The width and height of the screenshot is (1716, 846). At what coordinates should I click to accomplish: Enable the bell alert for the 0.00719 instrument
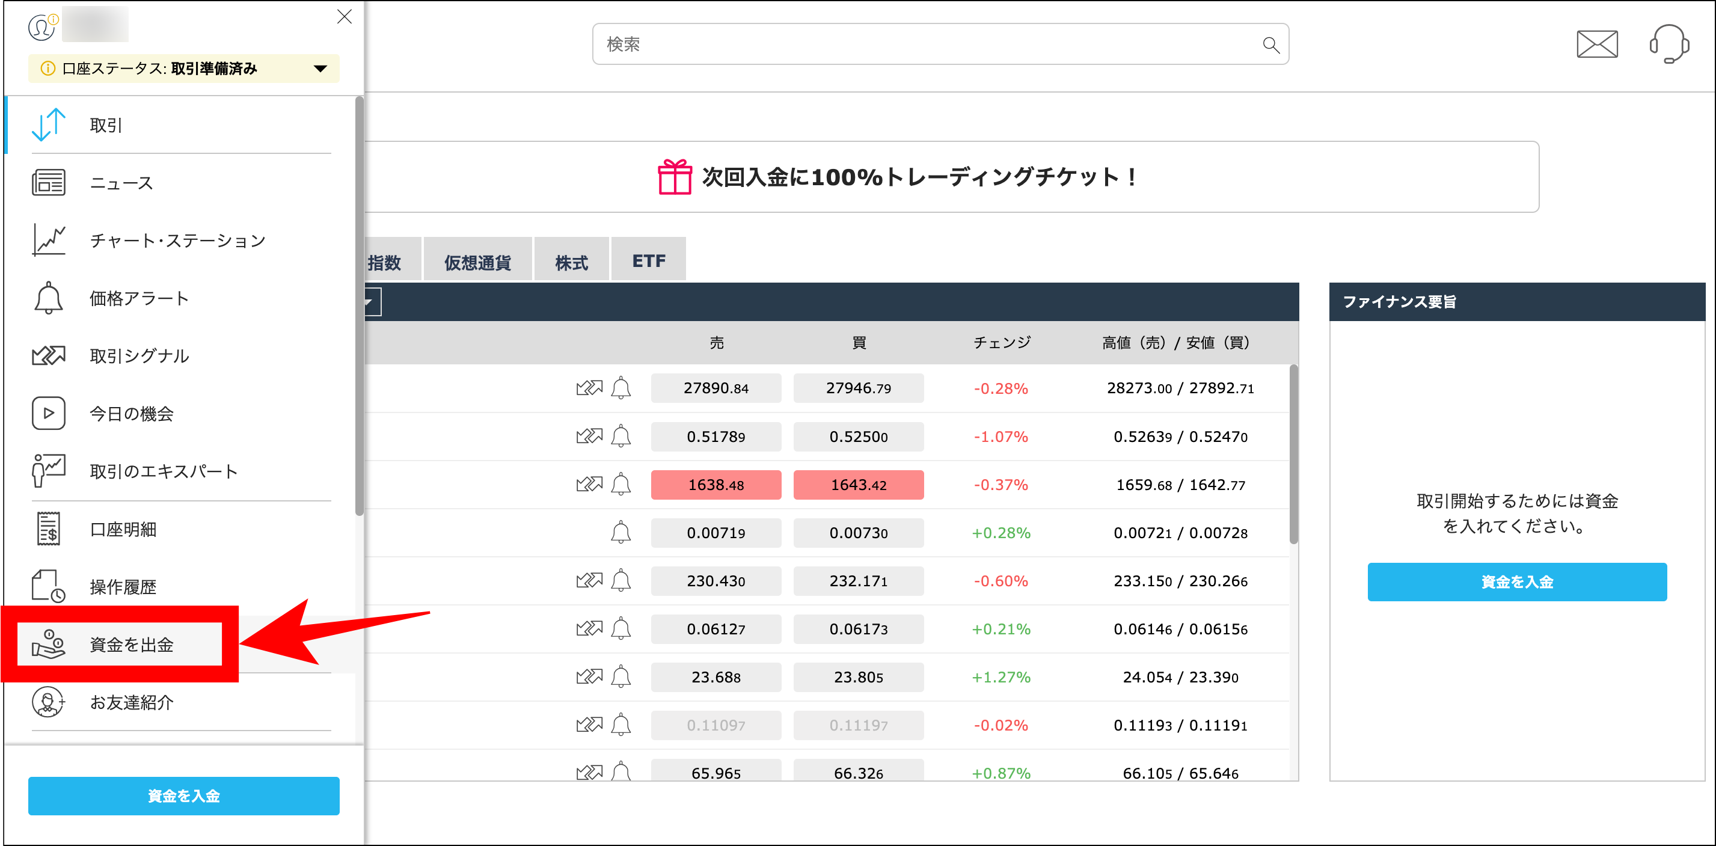[622, 532]
